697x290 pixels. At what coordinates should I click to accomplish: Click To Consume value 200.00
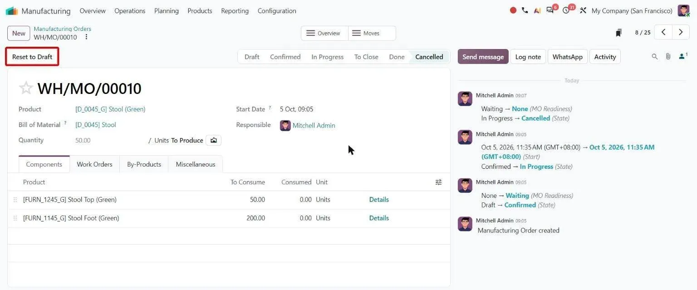click(255, 218)
